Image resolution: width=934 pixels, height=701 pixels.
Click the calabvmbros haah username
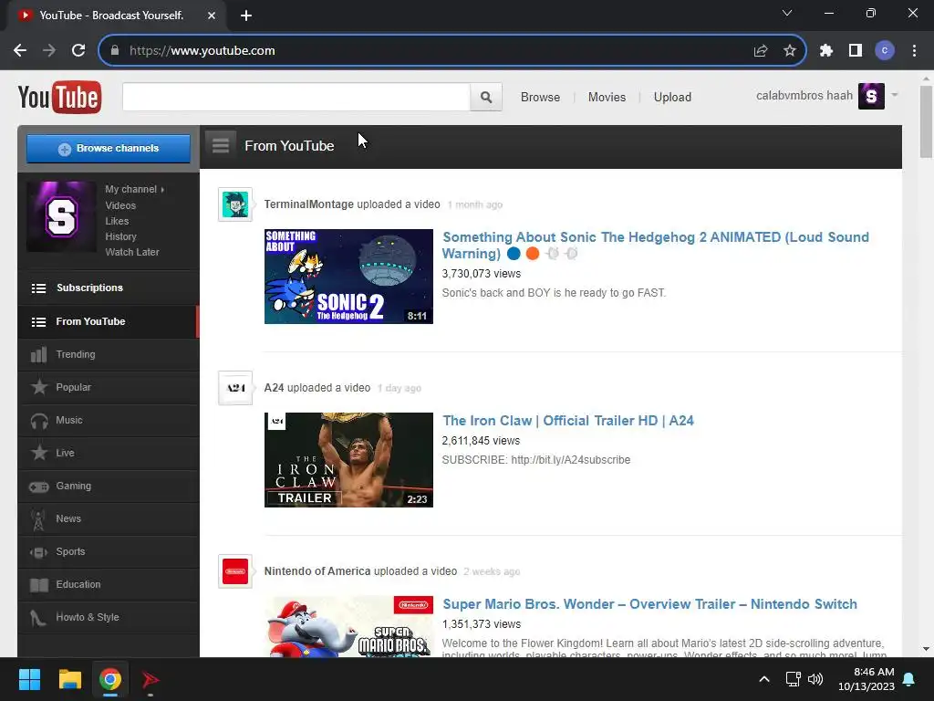coord(804,95)
